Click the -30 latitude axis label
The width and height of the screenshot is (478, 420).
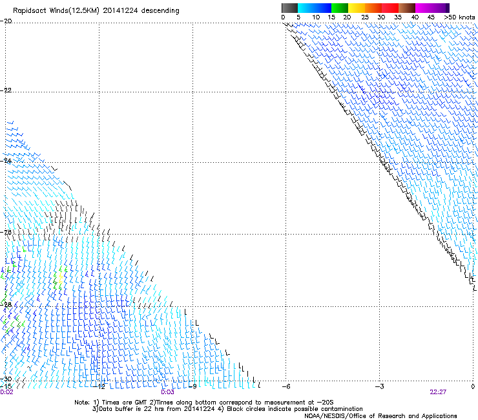pyautogui.click(x=6, y=379)
